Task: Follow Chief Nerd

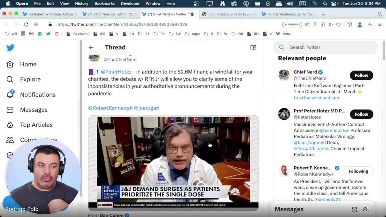Action: [x=361, y=75]
